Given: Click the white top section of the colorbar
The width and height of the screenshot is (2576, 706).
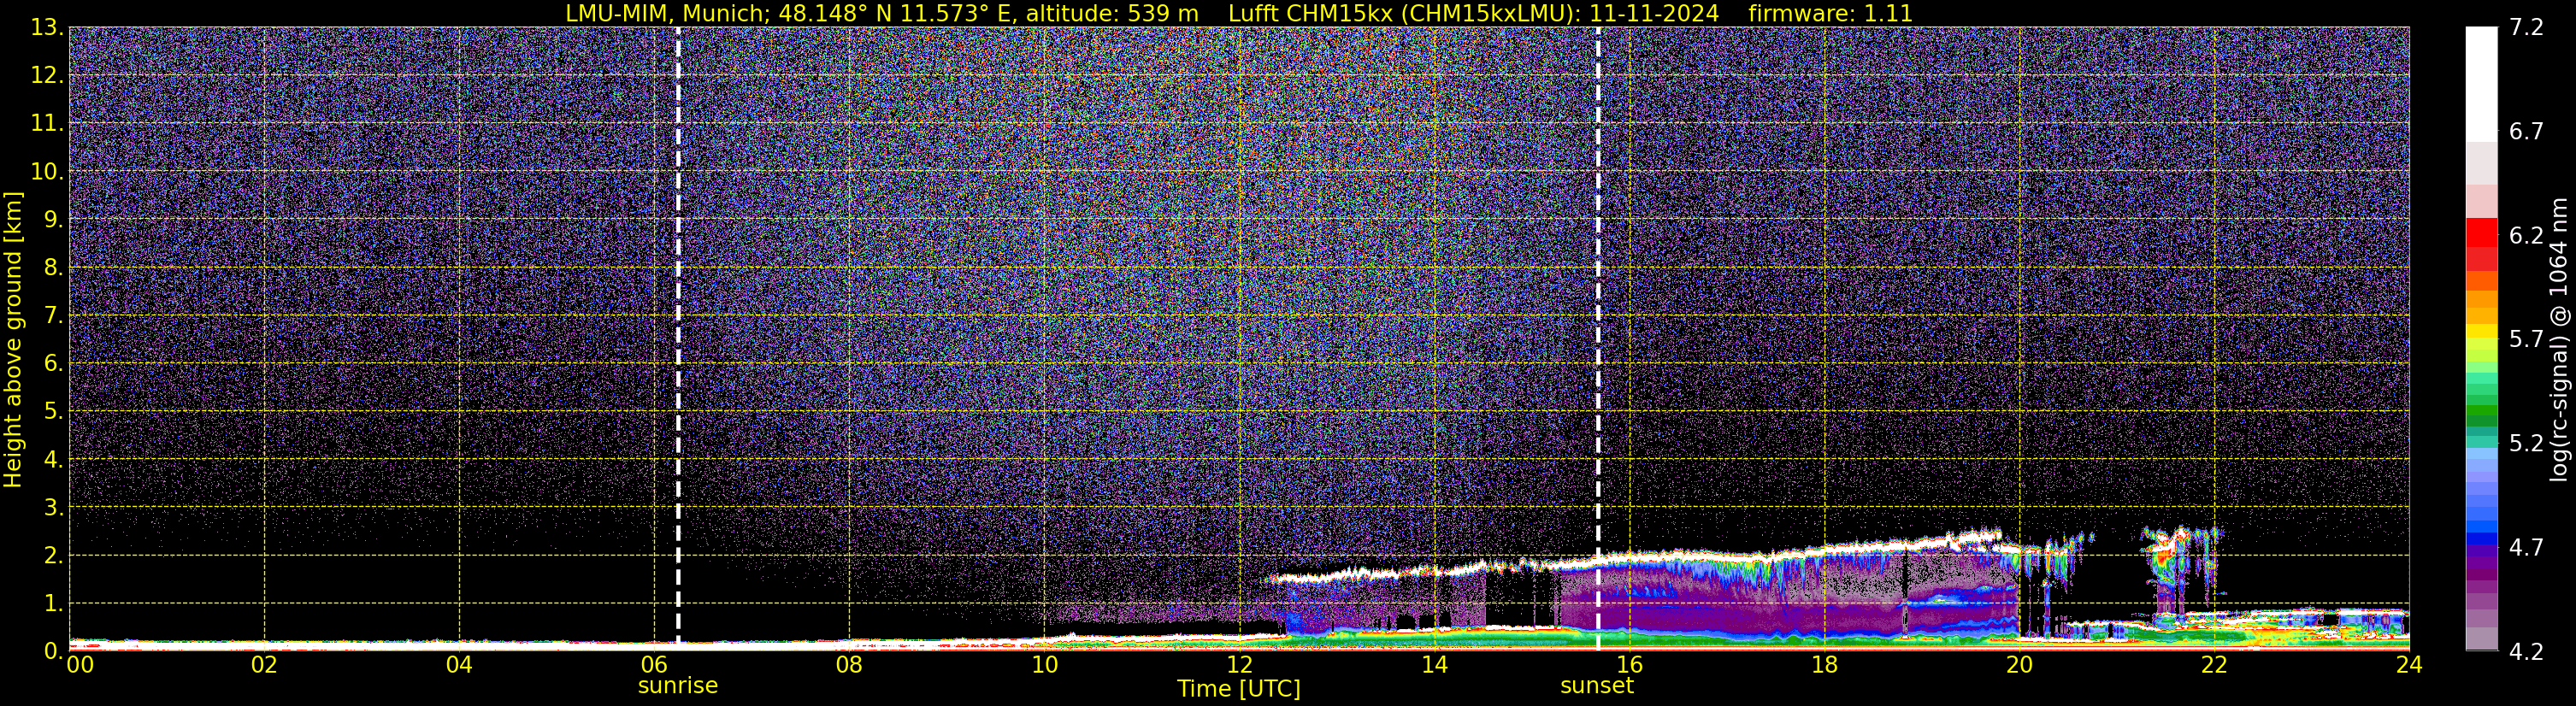Looking at the screenshot, I should (2482, 85).
